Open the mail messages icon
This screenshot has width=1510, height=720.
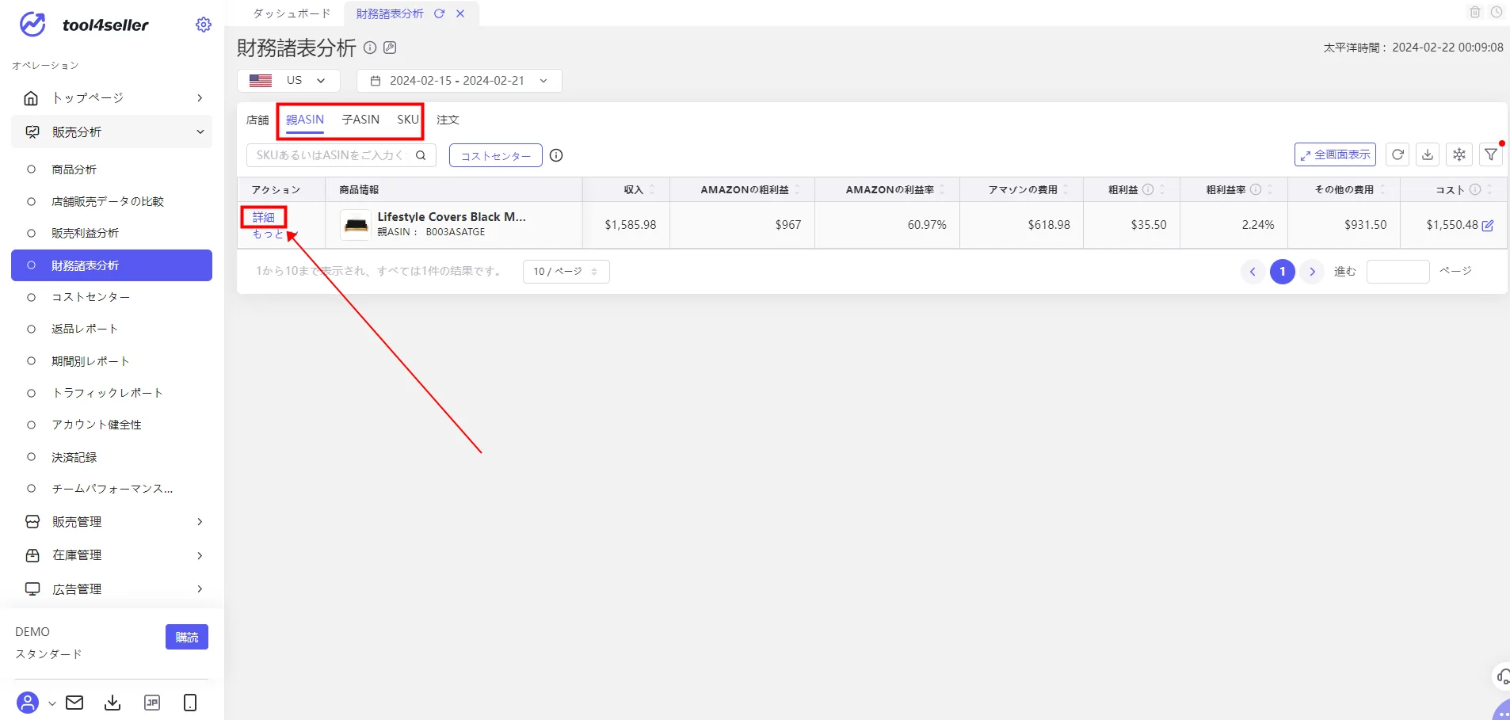tap(74, 703)
